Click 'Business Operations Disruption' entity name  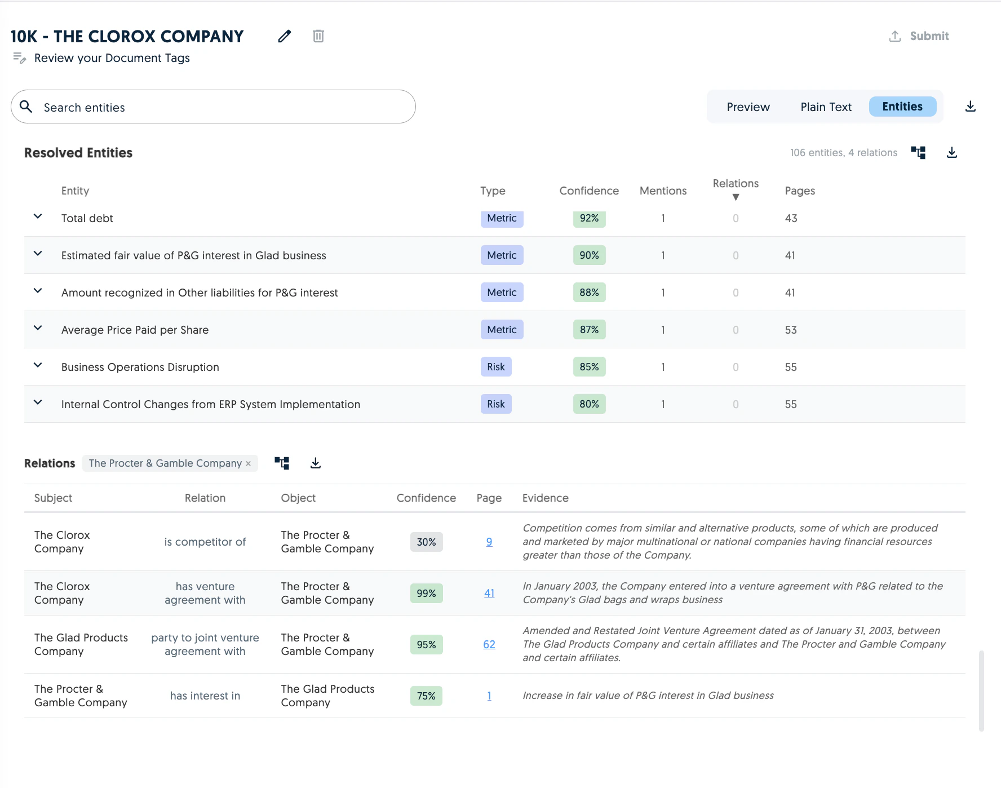[x=140, y=367]
